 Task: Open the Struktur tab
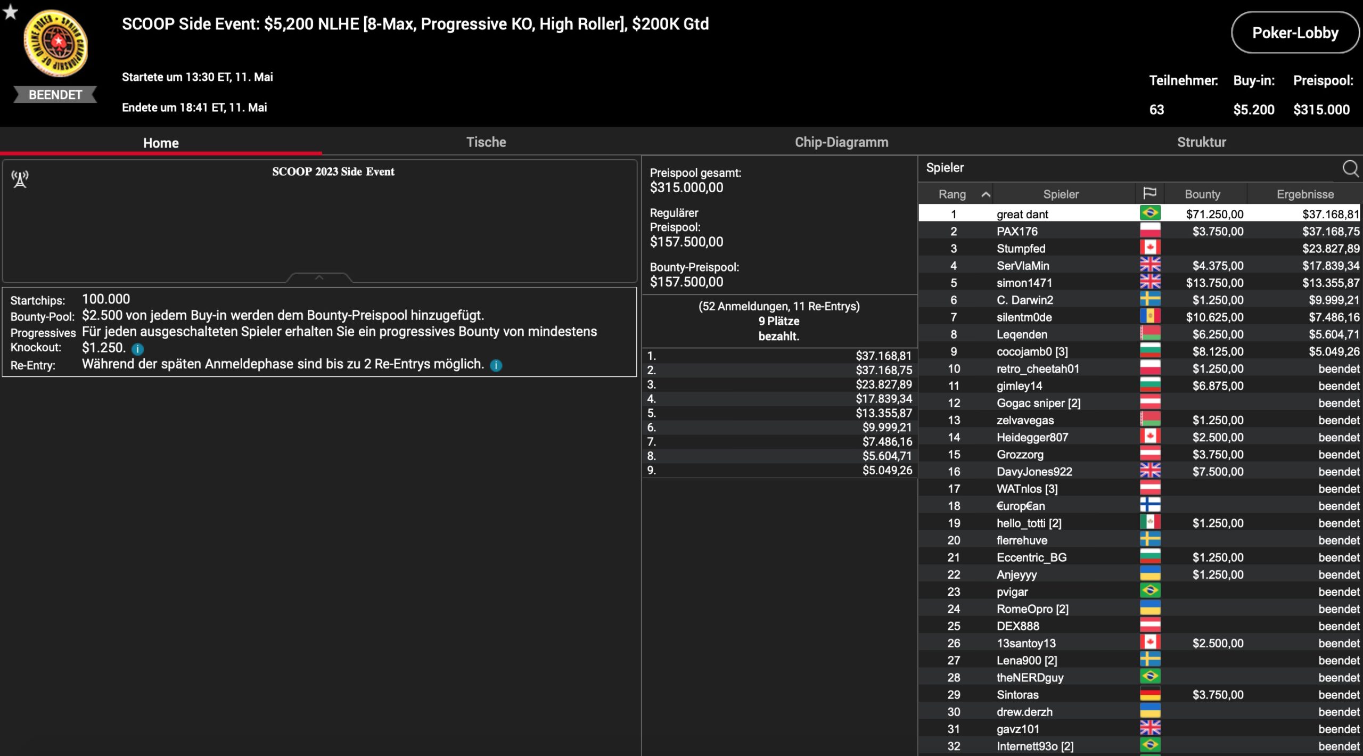pos(1201,142)
